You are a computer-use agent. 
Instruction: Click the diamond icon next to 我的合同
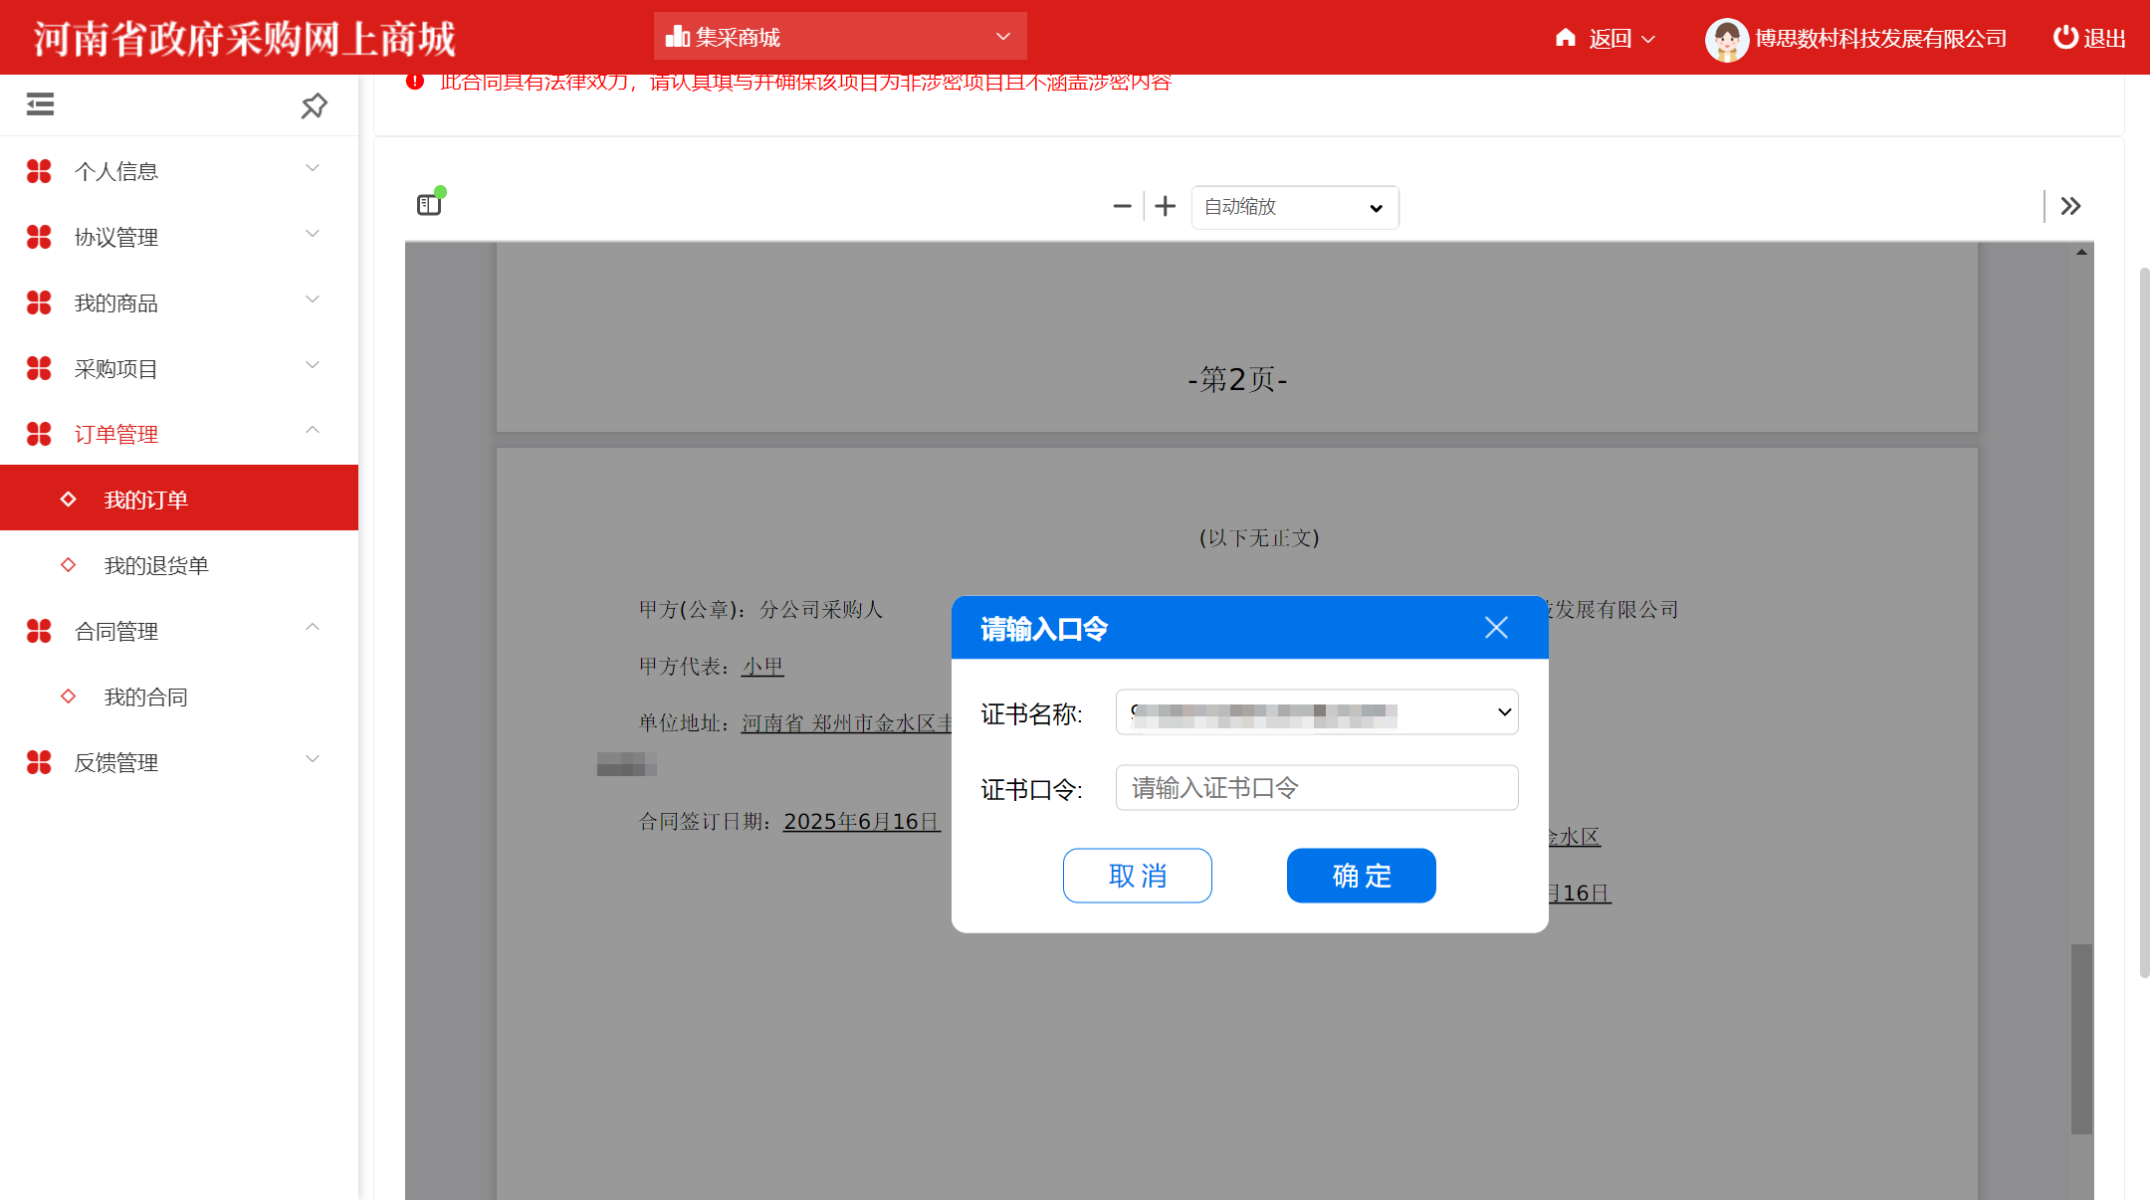pyautogui.click(x=68, y=697)
